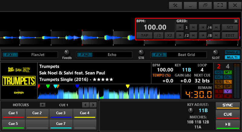Toggle the GQ quantize button
The height and width of the screenshot is (132, 242).
point(219,73)
